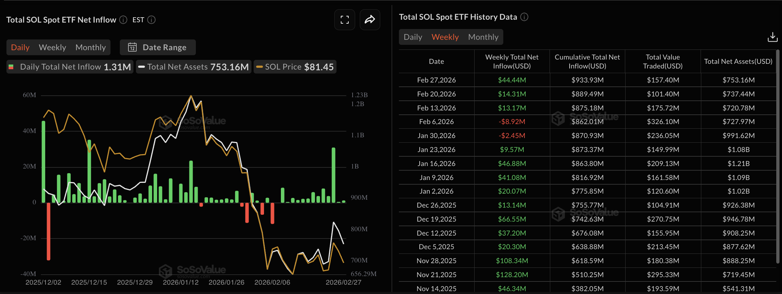Toggle Daily Total Net Inflow series

[x=70, y=67]
